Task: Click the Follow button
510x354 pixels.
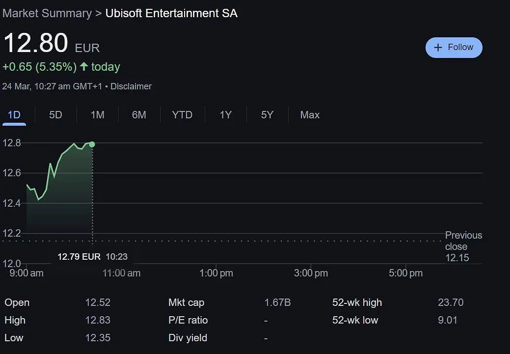Action: (x=454, y=48)
